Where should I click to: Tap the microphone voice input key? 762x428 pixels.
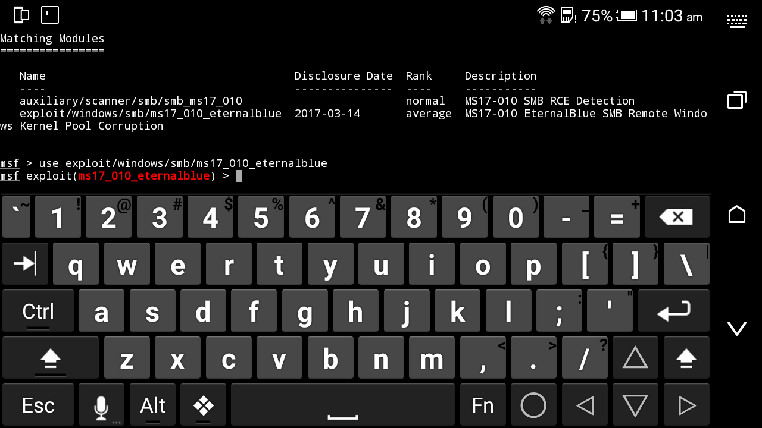point(101,405)
